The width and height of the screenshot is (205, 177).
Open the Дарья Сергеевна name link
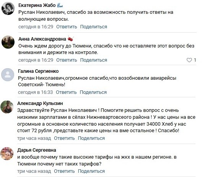37,150
